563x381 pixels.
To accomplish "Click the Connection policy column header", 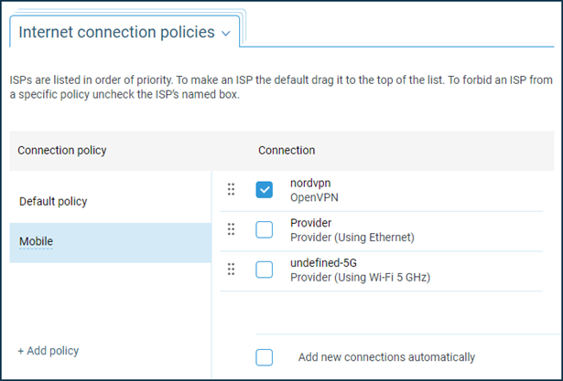I will (x=62, y=150).
